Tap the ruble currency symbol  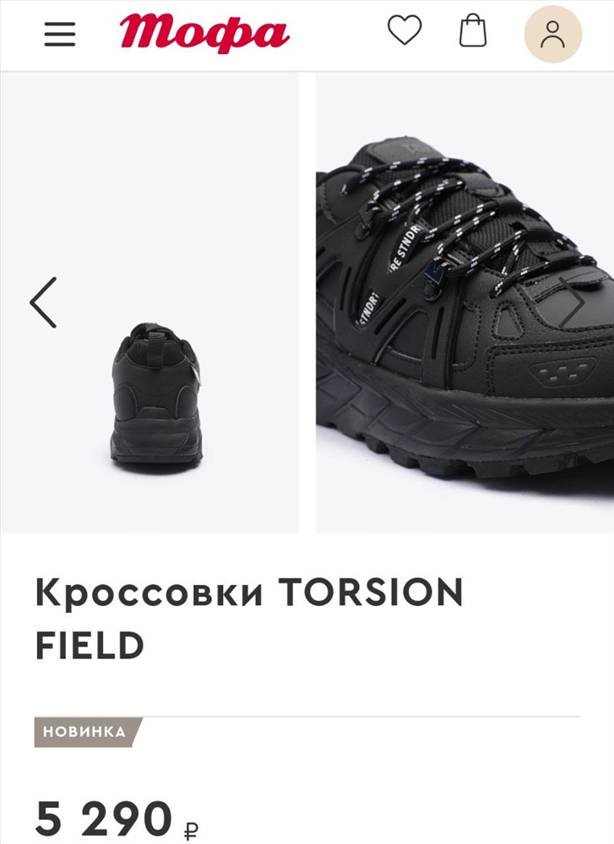[191, 830]
